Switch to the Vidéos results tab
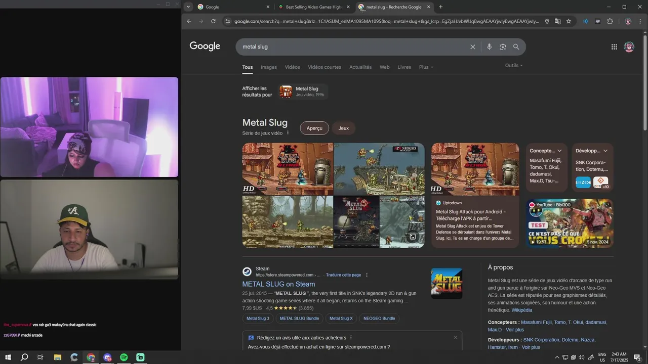 [292, 67]
